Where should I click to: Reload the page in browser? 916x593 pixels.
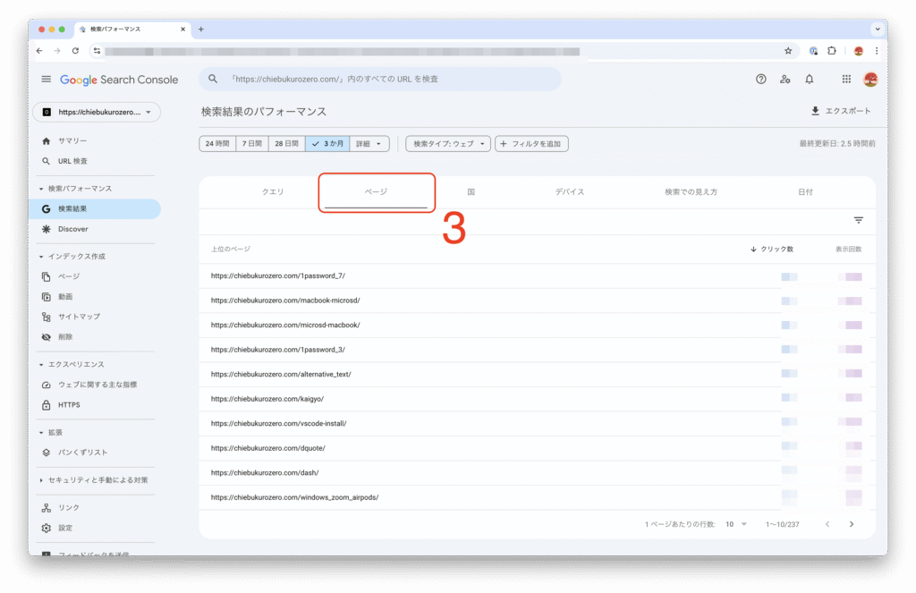click(75, 51)
